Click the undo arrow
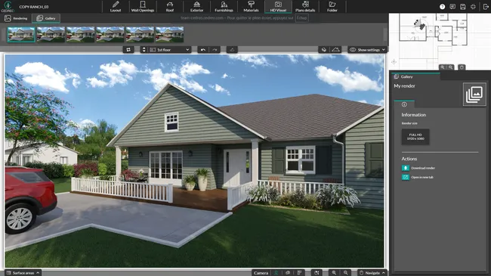 click(203, 50)
